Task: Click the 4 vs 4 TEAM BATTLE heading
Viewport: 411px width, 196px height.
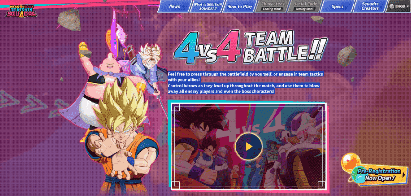Action: point(251,47)
